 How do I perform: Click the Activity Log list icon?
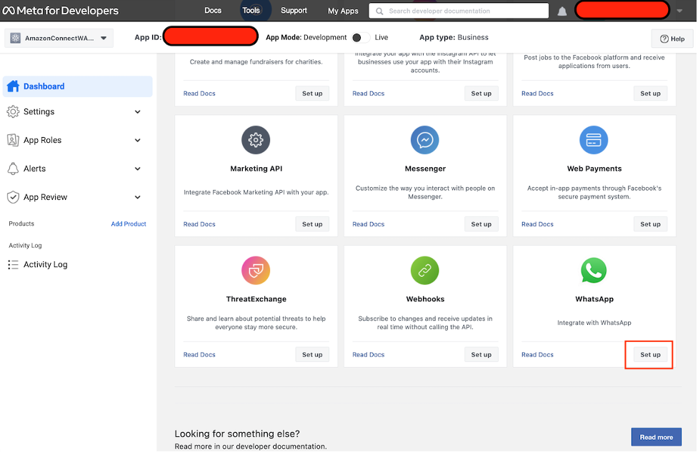13,265
